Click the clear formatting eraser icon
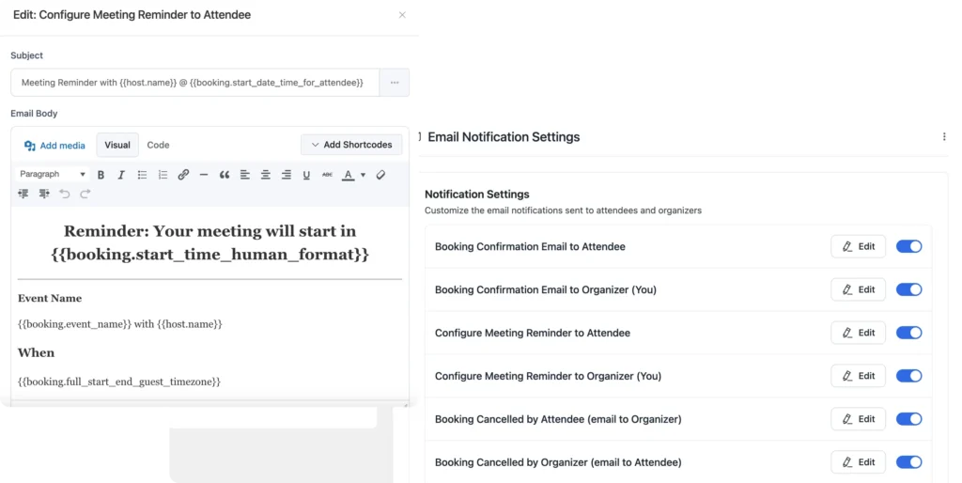The image size is (962, 483). (x=380, y=175)
